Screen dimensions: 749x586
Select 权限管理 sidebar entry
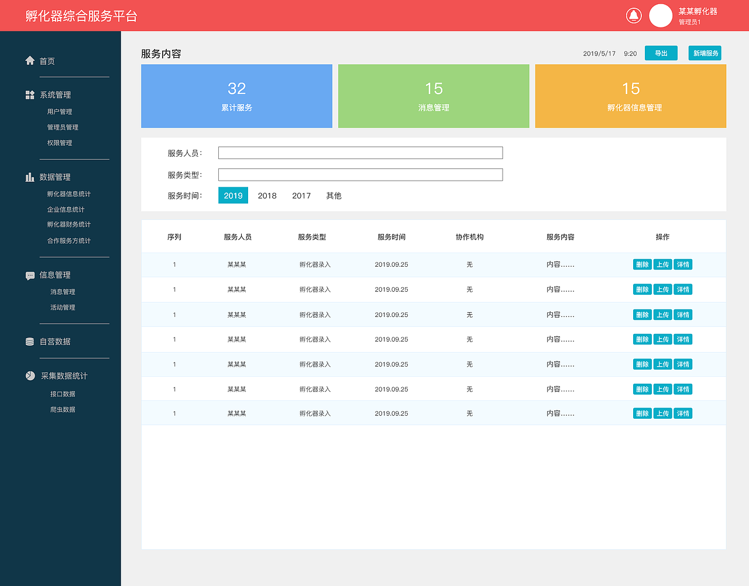pyautogui.click(x=60, y=143)
